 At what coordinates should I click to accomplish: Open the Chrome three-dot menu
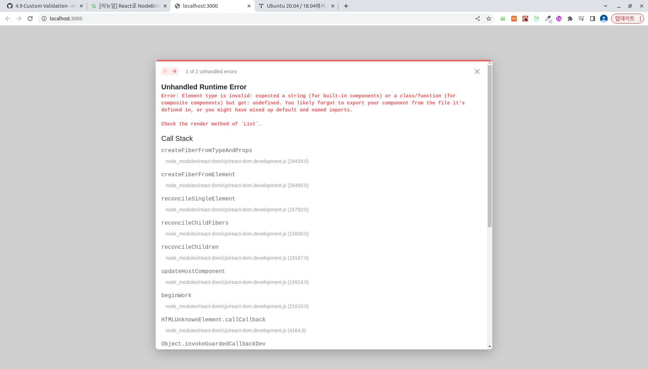click(641, 19)
